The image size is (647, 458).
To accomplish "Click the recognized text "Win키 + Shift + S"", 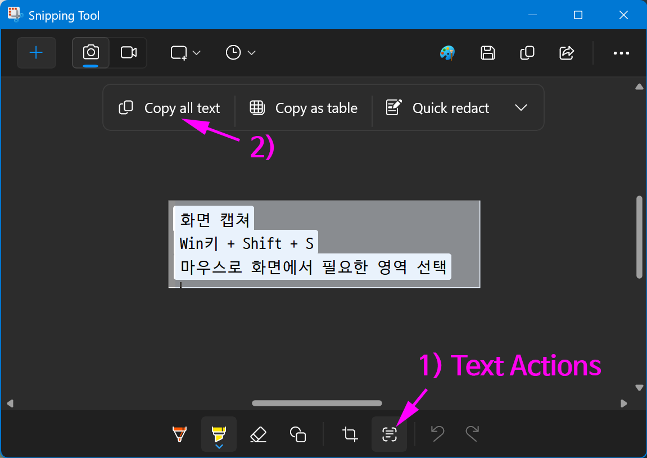I will coord(246,243).
